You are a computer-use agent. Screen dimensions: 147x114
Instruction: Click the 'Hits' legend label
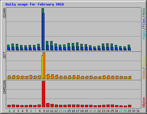144,12
